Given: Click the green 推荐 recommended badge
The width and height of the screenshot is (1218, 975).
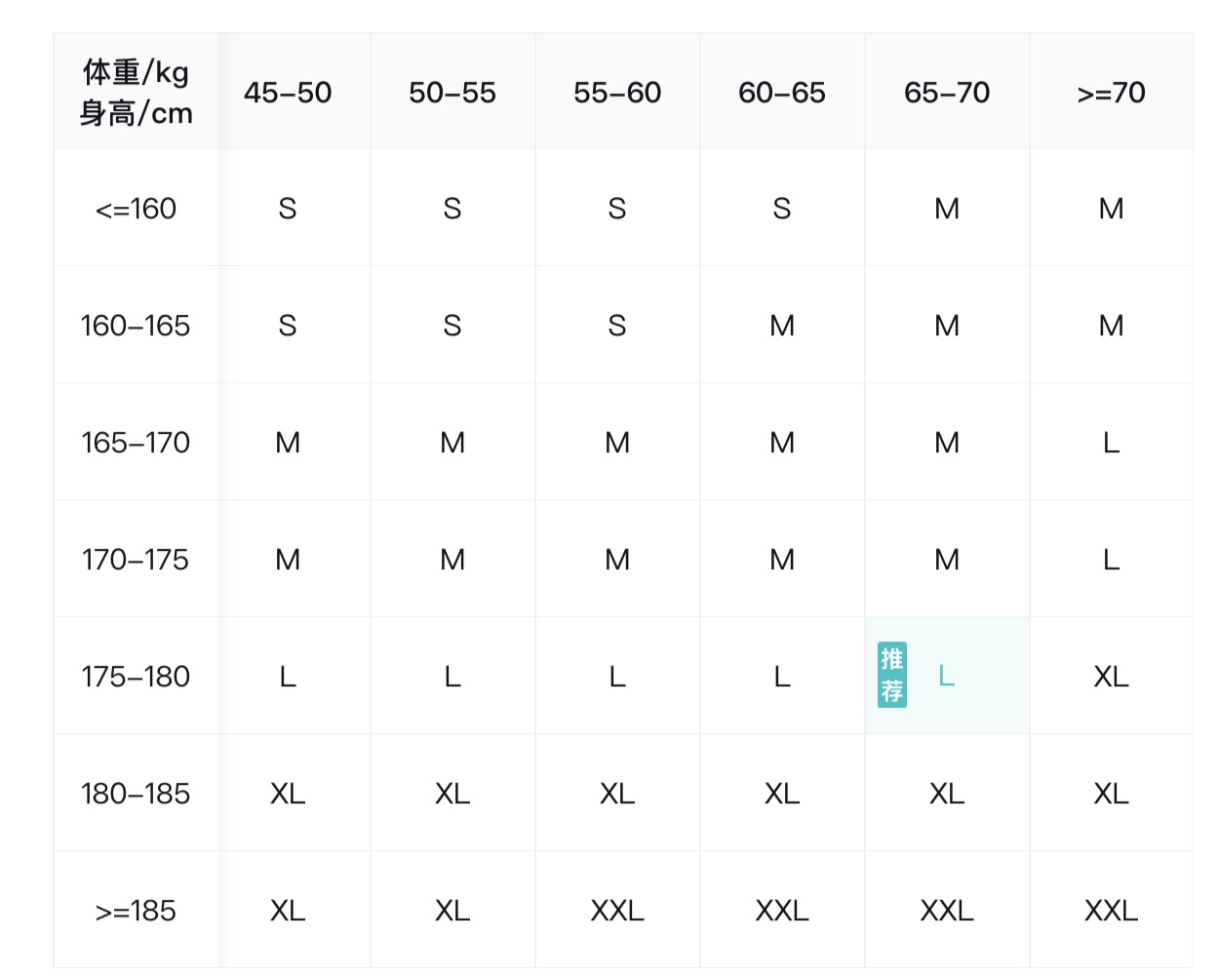Looking at the screenshot, I should point(891,675).
